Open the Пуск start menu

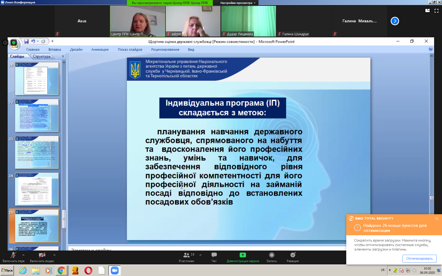(x=7, y=270)
